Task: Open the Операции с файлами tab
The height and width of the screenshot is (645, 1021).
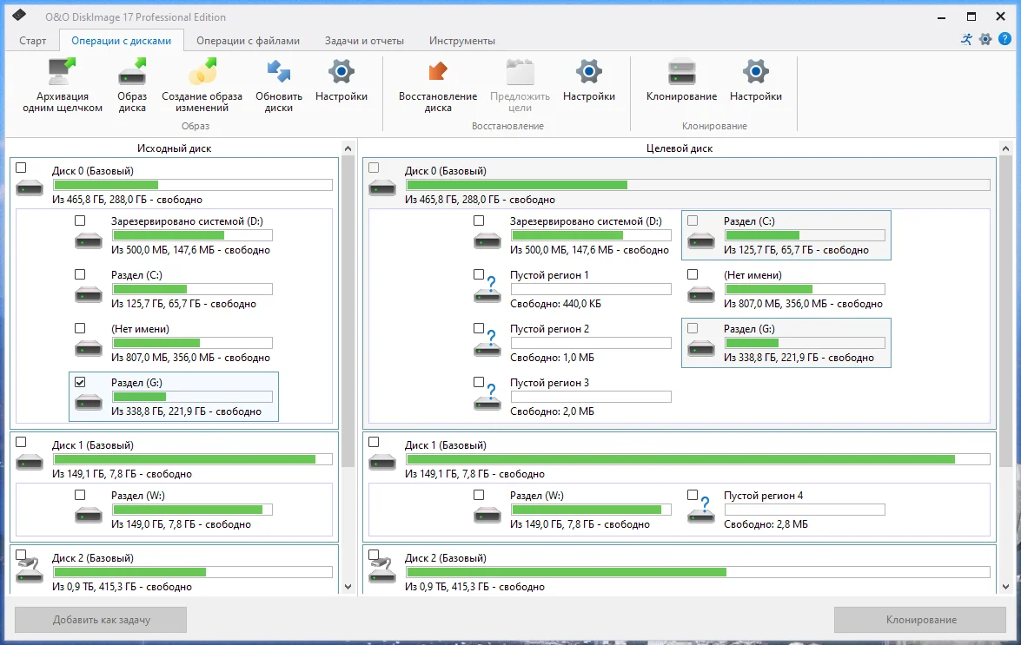Action: [x=249, y=40]
